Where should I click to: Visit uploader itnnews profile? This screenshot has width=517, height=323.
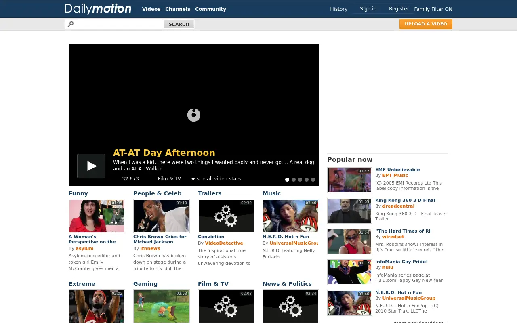(151, 249)
